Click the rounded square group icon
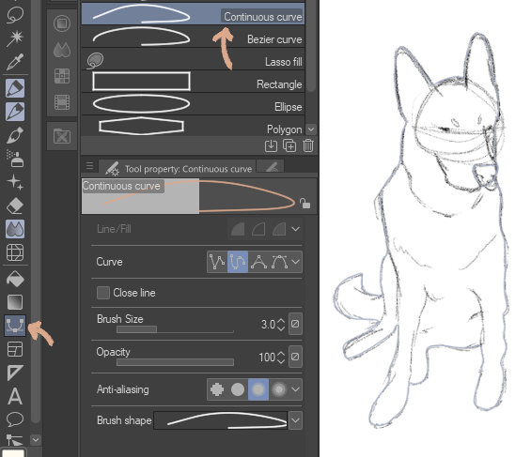531x457 pixels. pyautogui.click(x=62, y=23)
